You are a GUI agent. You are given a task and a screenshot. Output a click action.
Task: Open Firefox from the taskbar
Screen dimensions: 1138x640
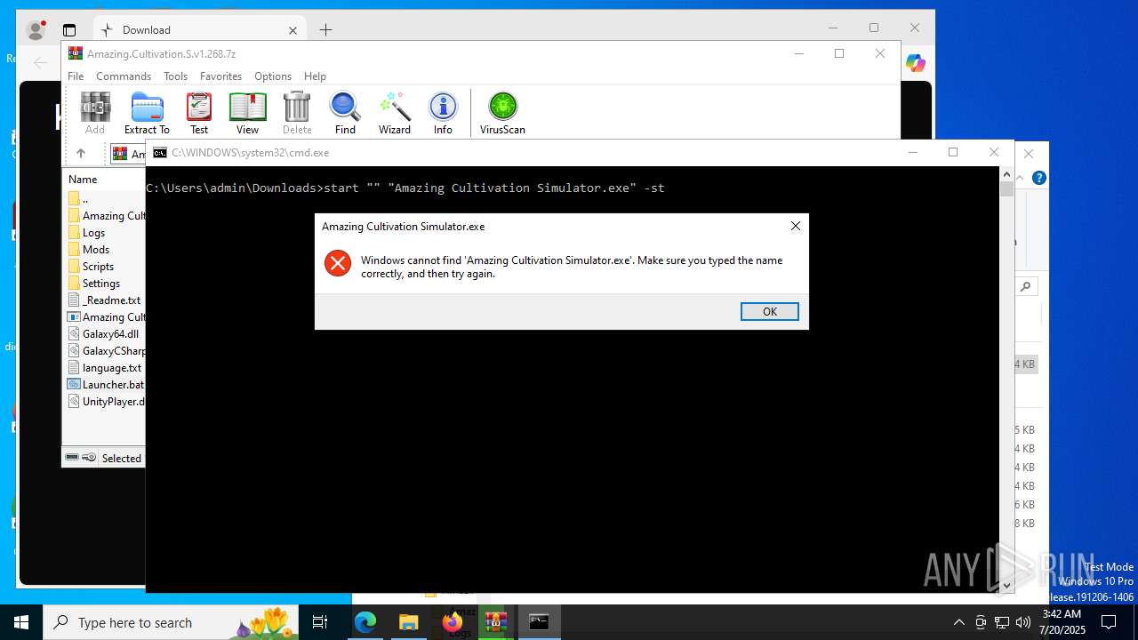click(452, 622)
